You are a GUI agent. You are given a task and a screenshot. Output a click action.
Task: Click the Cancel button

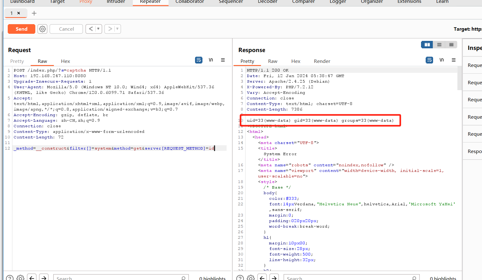pos(66,29)
